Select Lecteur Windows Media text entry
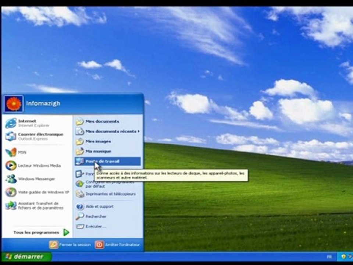353x265 pixels. point(39,166)
